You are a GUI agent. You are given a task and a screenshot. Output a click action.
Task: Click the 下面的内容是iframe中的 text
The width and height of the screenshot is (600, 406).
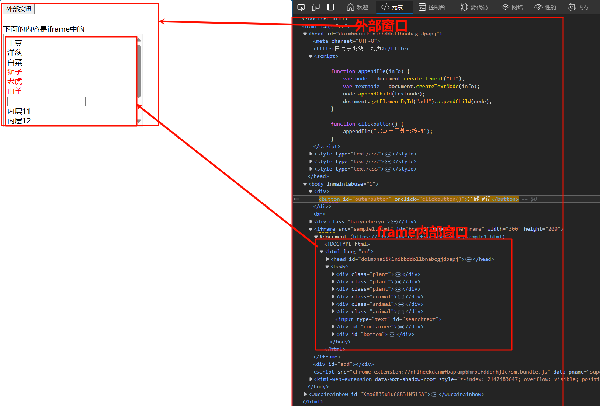(44, 29)
